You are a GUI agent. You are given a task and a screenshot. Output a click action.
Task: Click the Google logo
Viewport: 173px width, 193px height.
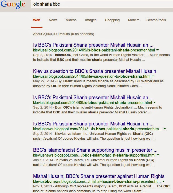pyautogui.click(x=13, y=5)
